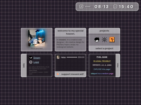Click teleport to a random page

point(102,74)
